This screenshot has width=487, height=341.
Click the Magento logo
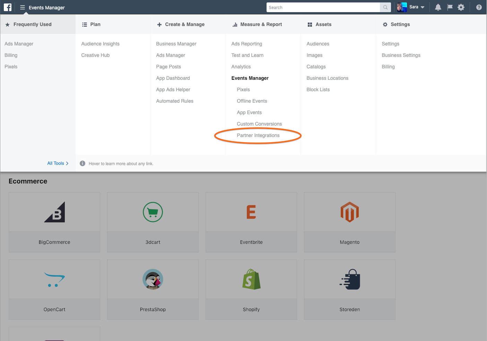tap(350, 212)
